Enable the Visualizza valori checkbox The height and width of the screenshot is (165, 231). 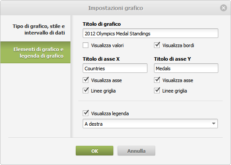point(86,45)
